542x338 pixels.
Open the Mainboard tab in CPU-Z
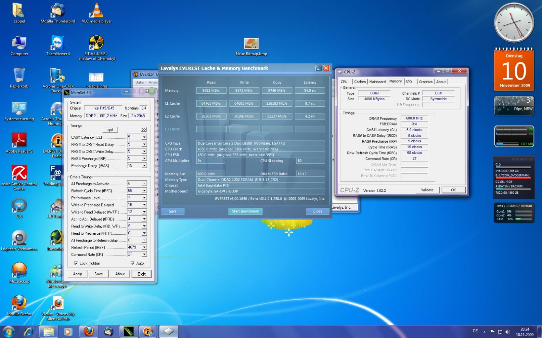(377, 82)
